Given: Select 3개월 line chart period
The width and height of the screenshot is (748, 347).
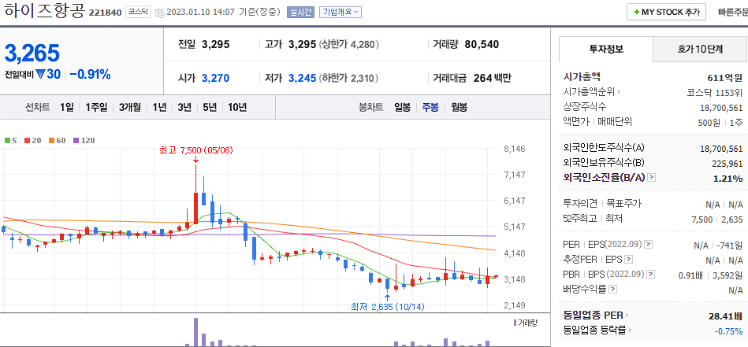Looking at the screenshot, I should [130, 107].
